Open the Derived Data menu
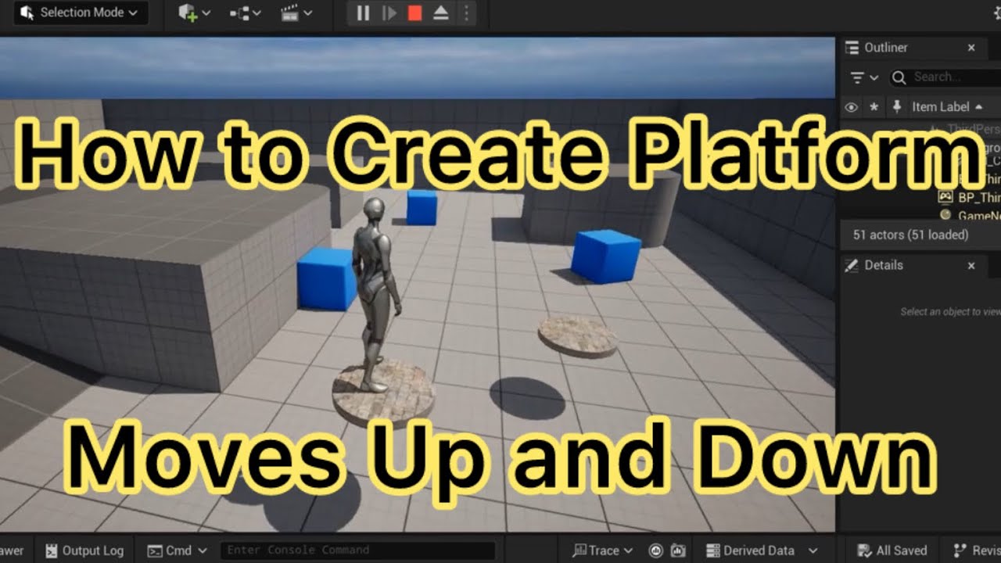The image size is (1001, 563). 762,550
